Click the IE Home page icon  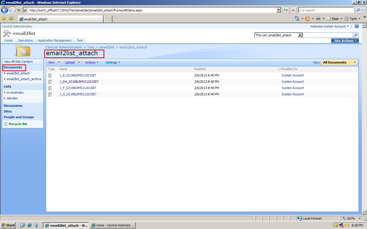pos(297,19)
